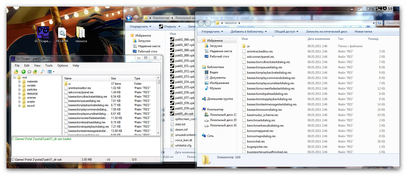The width and height of the screenshot is (406, 175).
Task: Open the address bar history dropdown in resource window
Action: click(x=374, y=23)
